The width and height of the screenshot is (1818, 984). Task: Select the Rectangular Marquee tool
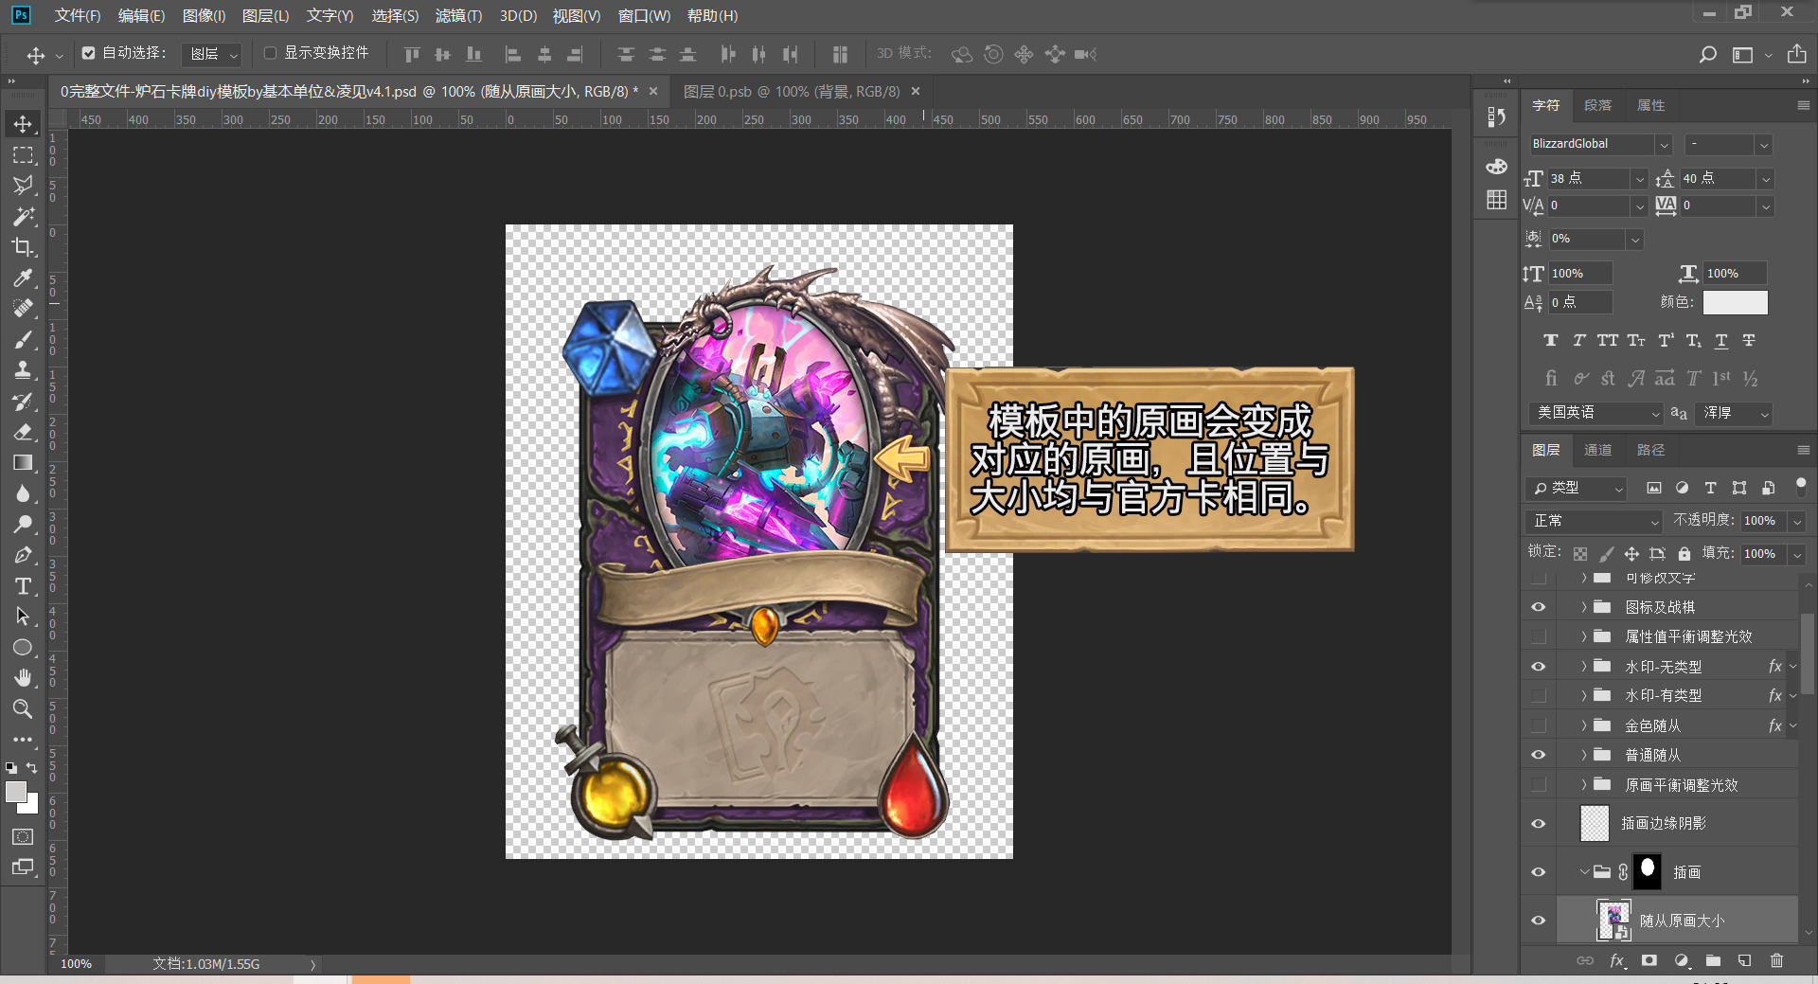pos(23,154)
